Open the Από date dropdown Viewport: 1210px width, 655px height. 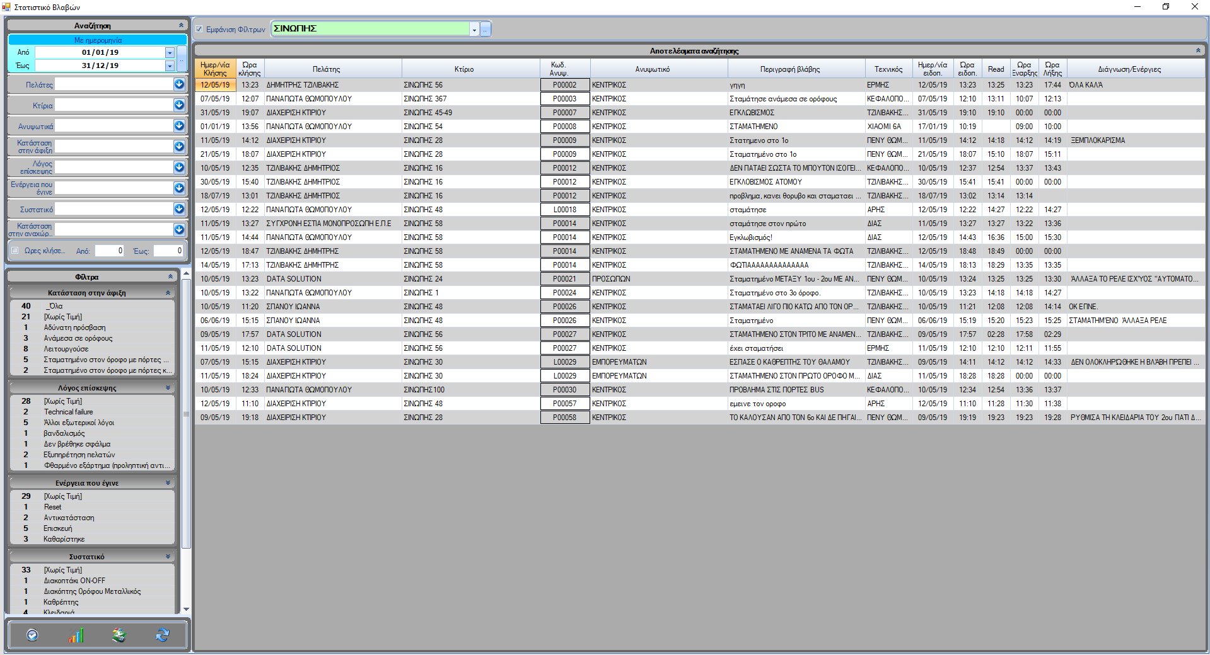click(170, 53)
